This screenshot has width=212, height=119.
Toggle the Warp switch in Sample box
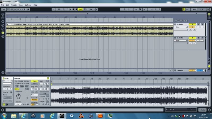[x=34, y=81]
